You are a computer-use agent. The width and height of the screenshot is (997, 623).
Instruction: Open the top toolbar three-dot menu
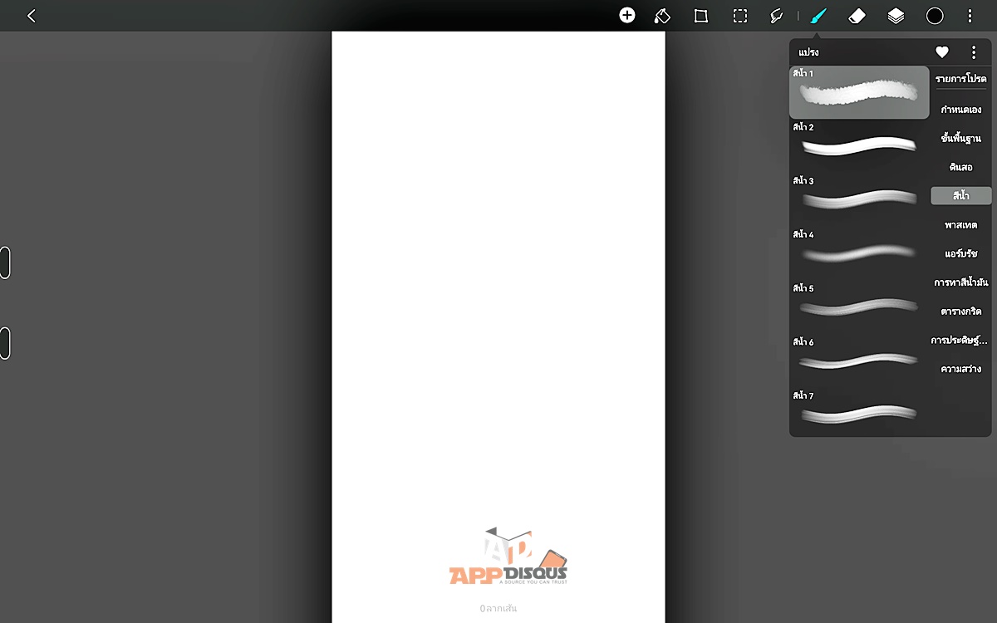tap(970, 16)
